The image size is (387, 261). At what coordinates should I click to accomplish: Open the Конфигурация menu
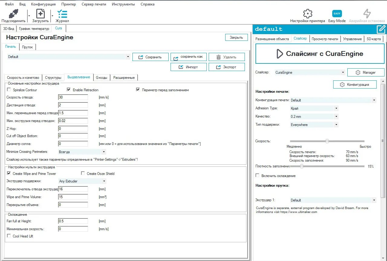[43, 4]
